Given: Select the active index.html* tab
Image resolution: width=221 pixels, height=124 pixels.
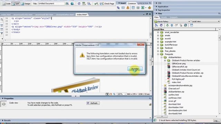Looking at the screenshot, I should point(82,14).
